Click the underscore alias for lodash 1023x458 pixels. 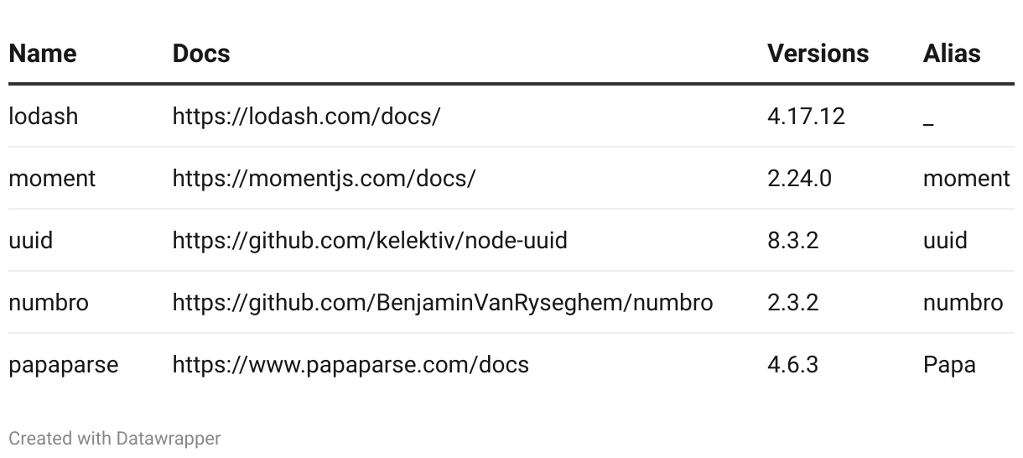pos(928,122)
